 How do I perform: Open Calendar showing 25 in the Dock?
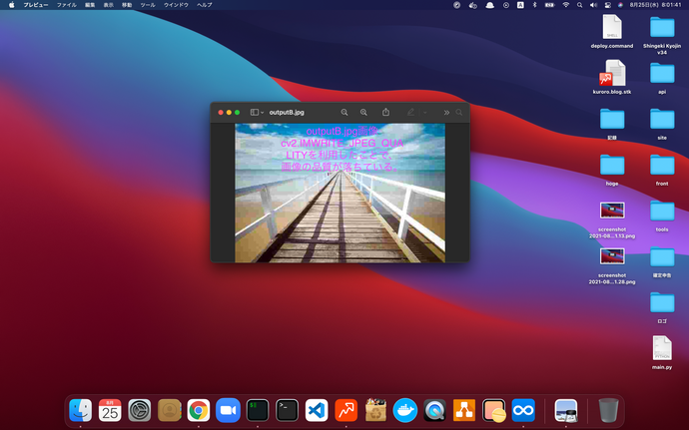tap(110, 410)
